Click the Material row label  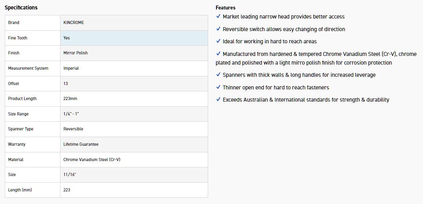(x=16, y=159)
